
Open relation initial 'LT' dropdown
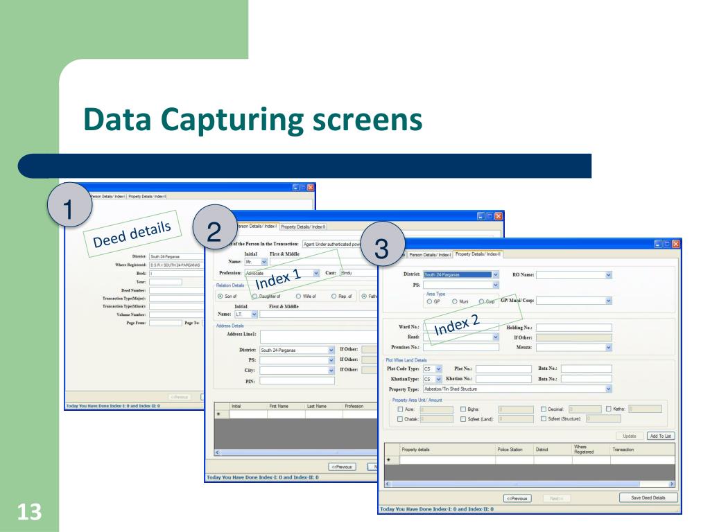pos(254,314)
